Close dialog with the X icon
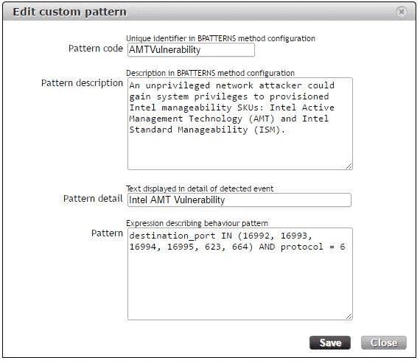The width and height of the screenshot is (420, 363). pos(401,12)
